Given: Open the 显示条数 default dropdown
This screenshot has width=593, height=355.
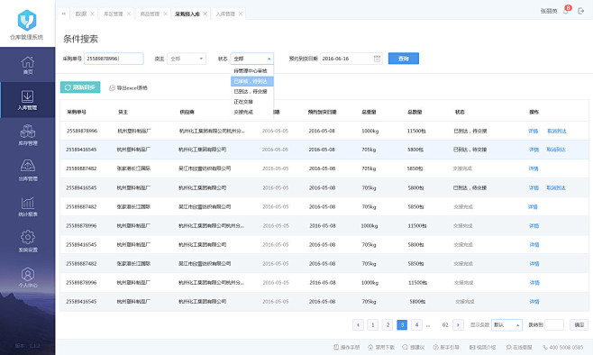Looking at the screenshot, I should [x=506, y=324].
